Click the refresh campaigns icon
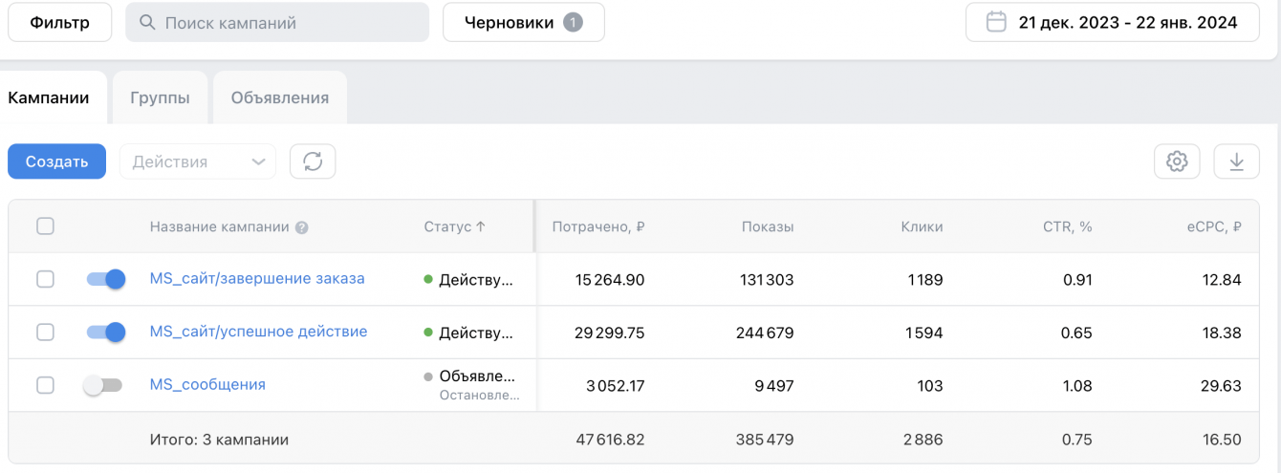 pyautogui.click(x=313, y=161)
